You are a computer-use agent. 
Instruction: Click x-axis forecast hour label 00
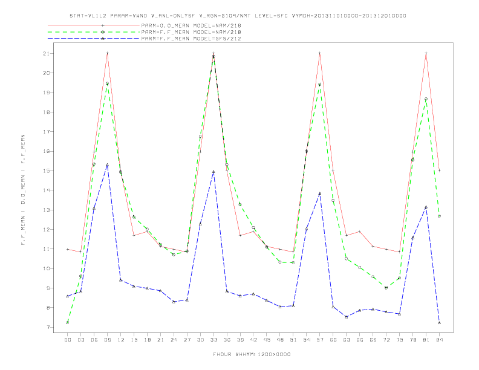[x=68, y=340]
